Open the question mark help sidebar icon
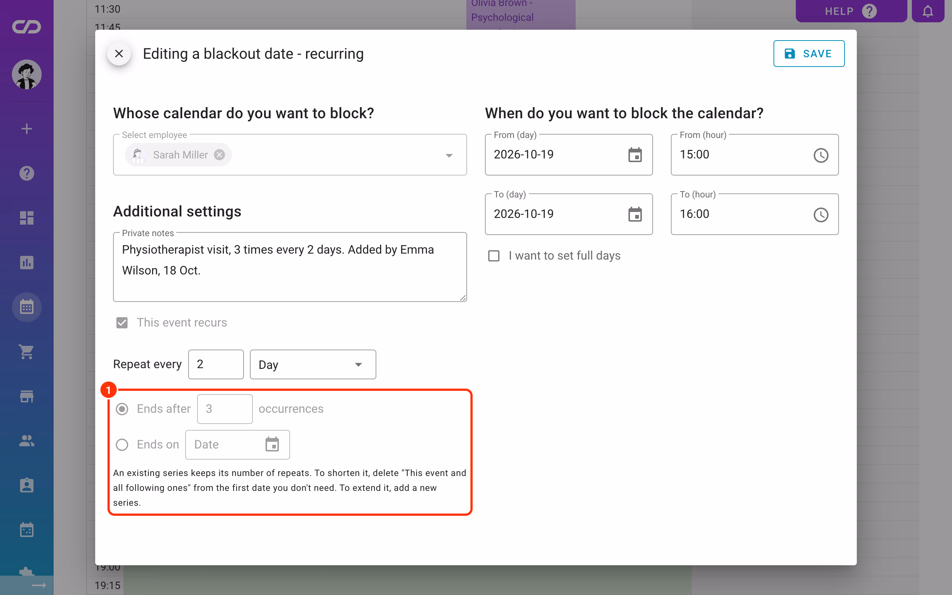952x595 pixels. coord(27,173)
